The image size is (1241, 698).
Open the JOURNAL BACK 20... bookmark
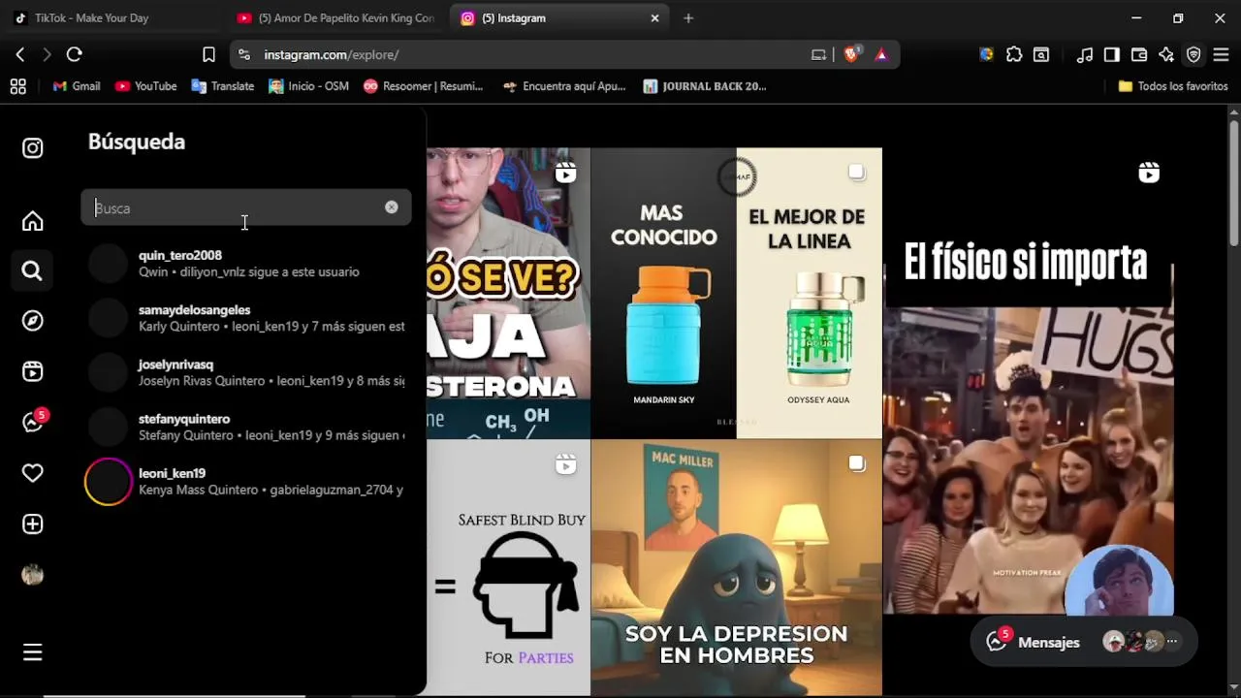(x=705, y=86)
